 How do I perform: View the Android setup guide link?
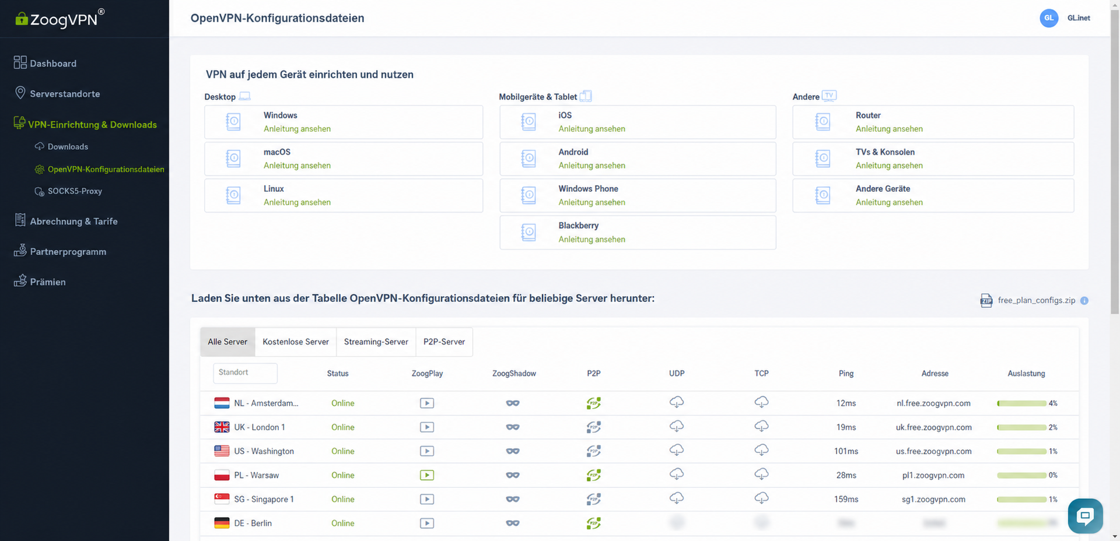click(x=591, y=166)
